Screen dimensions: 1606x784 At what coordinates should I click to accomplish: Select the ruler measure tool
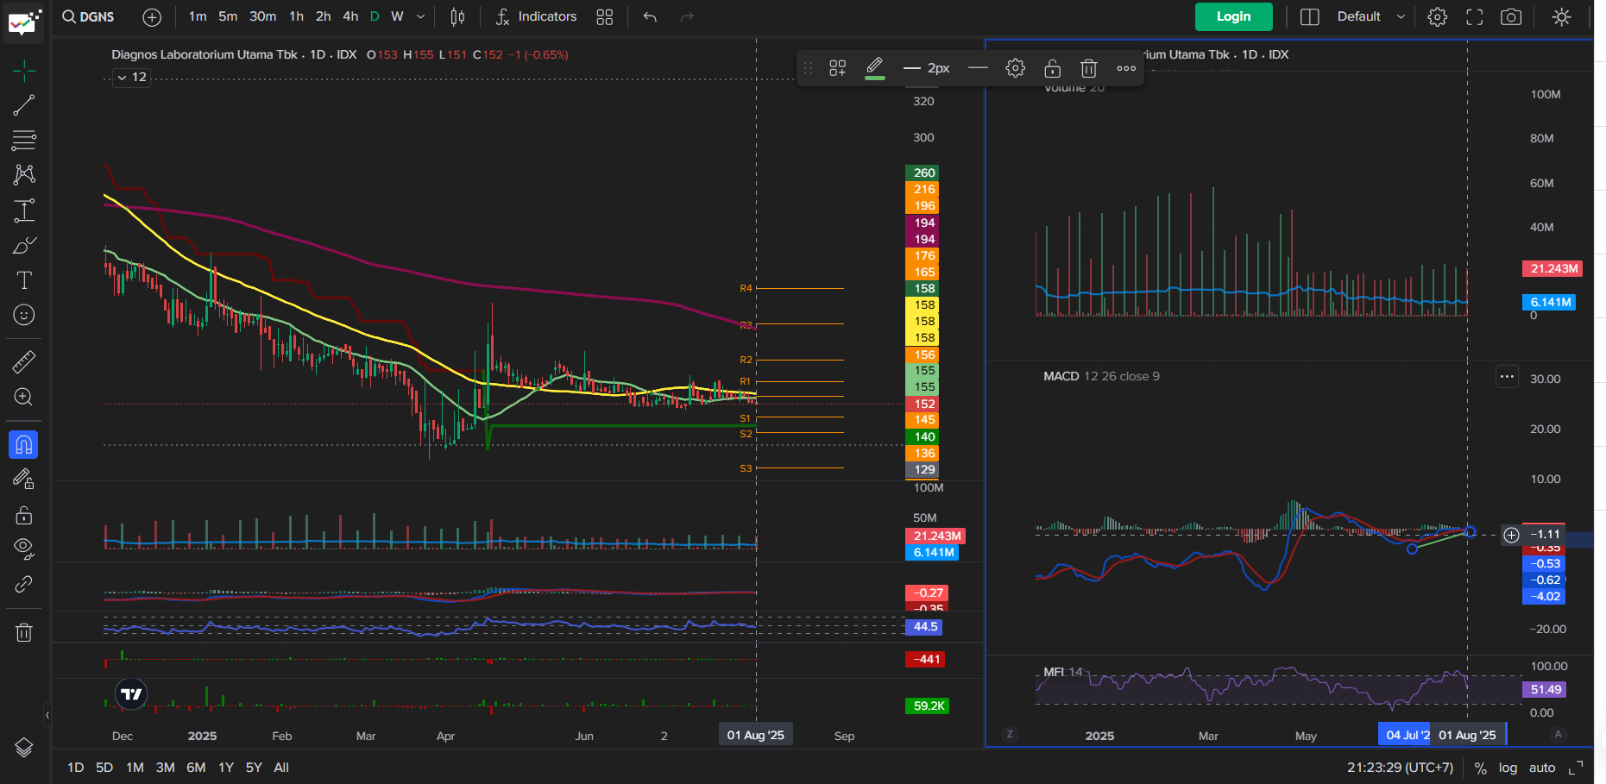pos(24,361)
